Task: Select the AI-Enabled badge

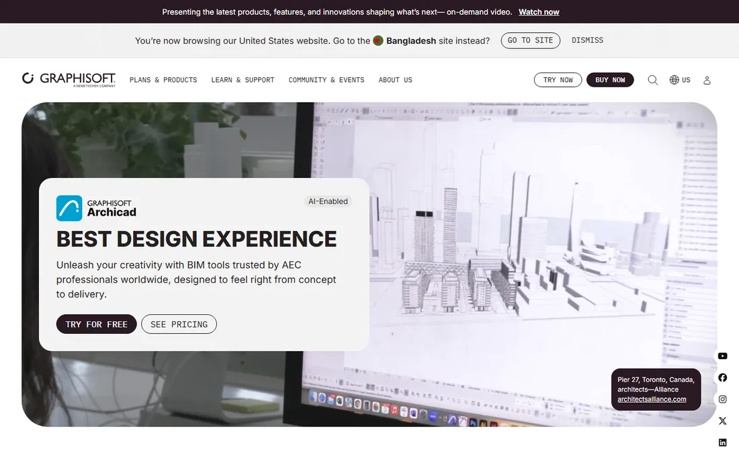Action: [x=328, y=201]
